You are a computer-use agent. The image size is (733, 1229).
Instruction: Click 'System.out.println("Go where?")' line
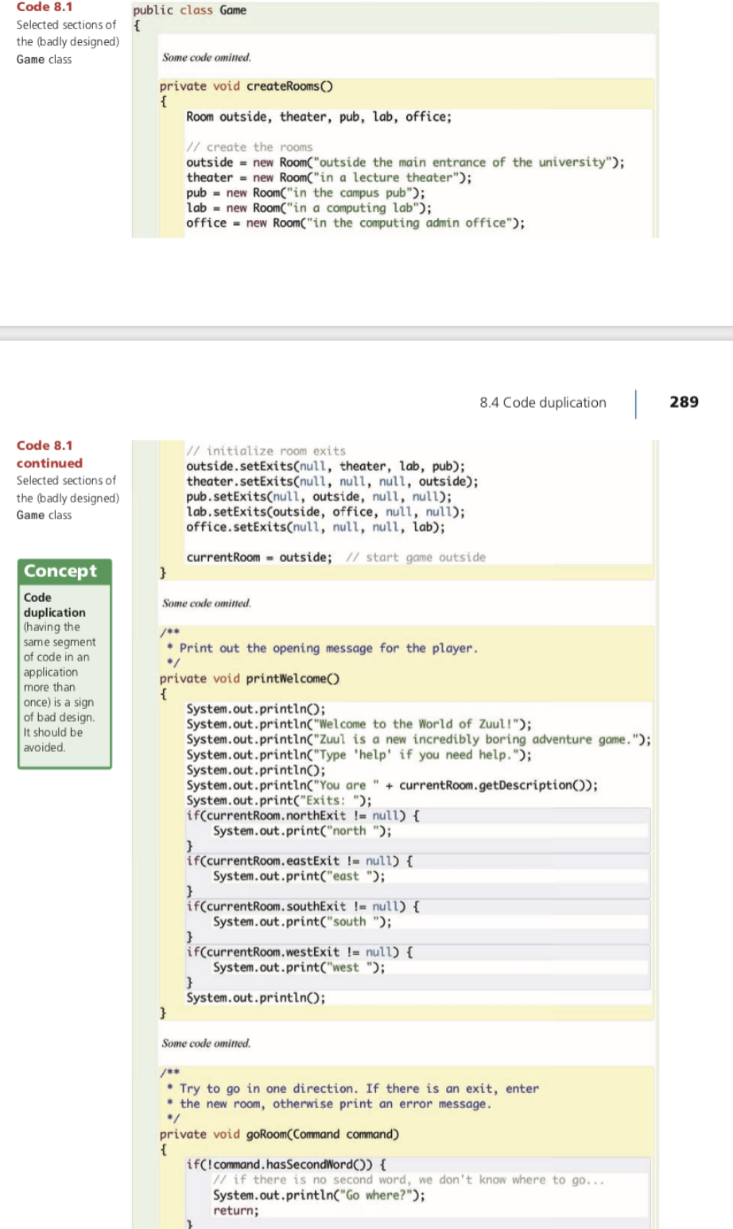click(319, 1194)
